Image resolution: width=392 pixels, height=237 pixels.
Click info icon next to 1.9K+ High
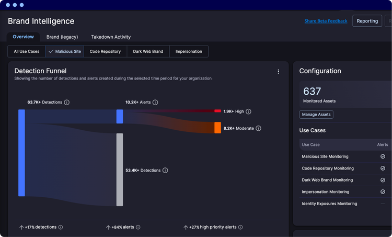coord(248,111)
